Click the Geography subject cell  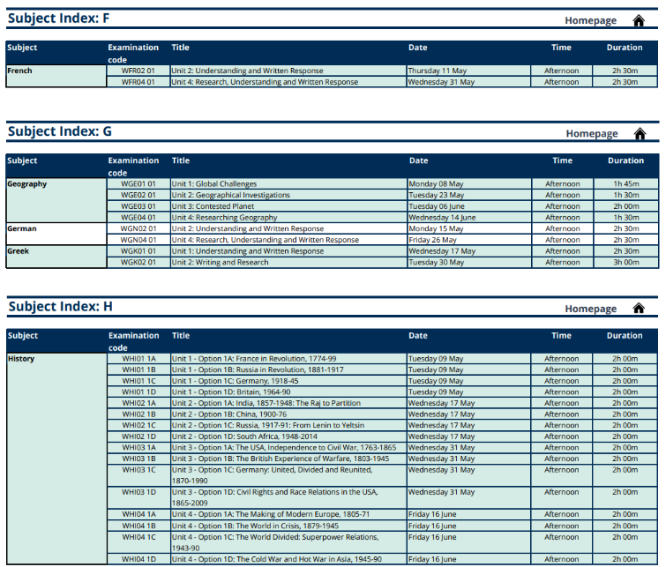56,200
